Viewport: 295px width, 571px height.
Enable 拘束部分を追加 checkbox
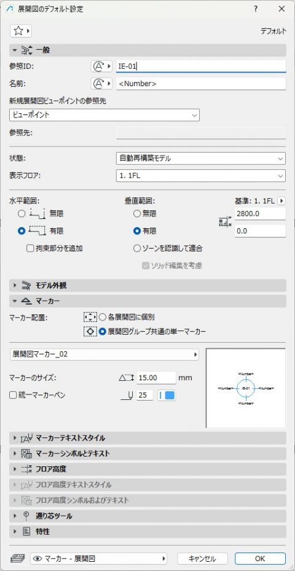point(30,249)
